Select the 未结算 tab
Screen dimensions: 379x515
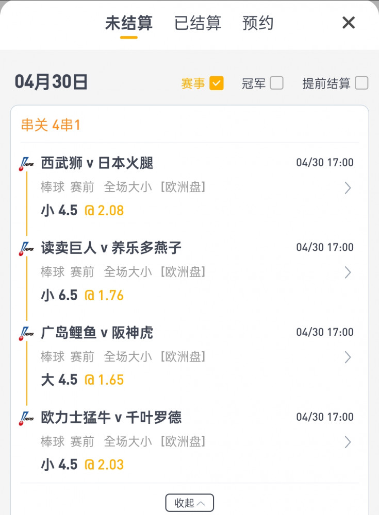coord(129,23)
